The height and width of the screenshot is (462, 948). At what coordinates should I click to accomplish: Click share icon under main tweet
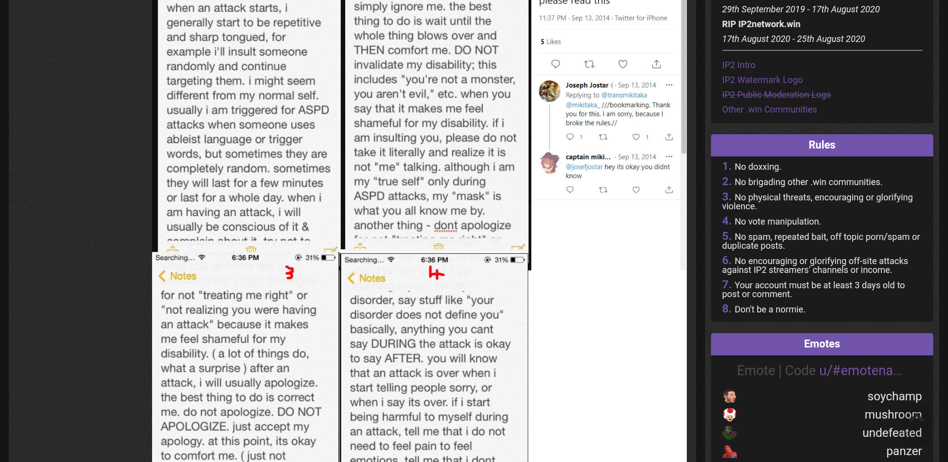click(x=656, y=64)
